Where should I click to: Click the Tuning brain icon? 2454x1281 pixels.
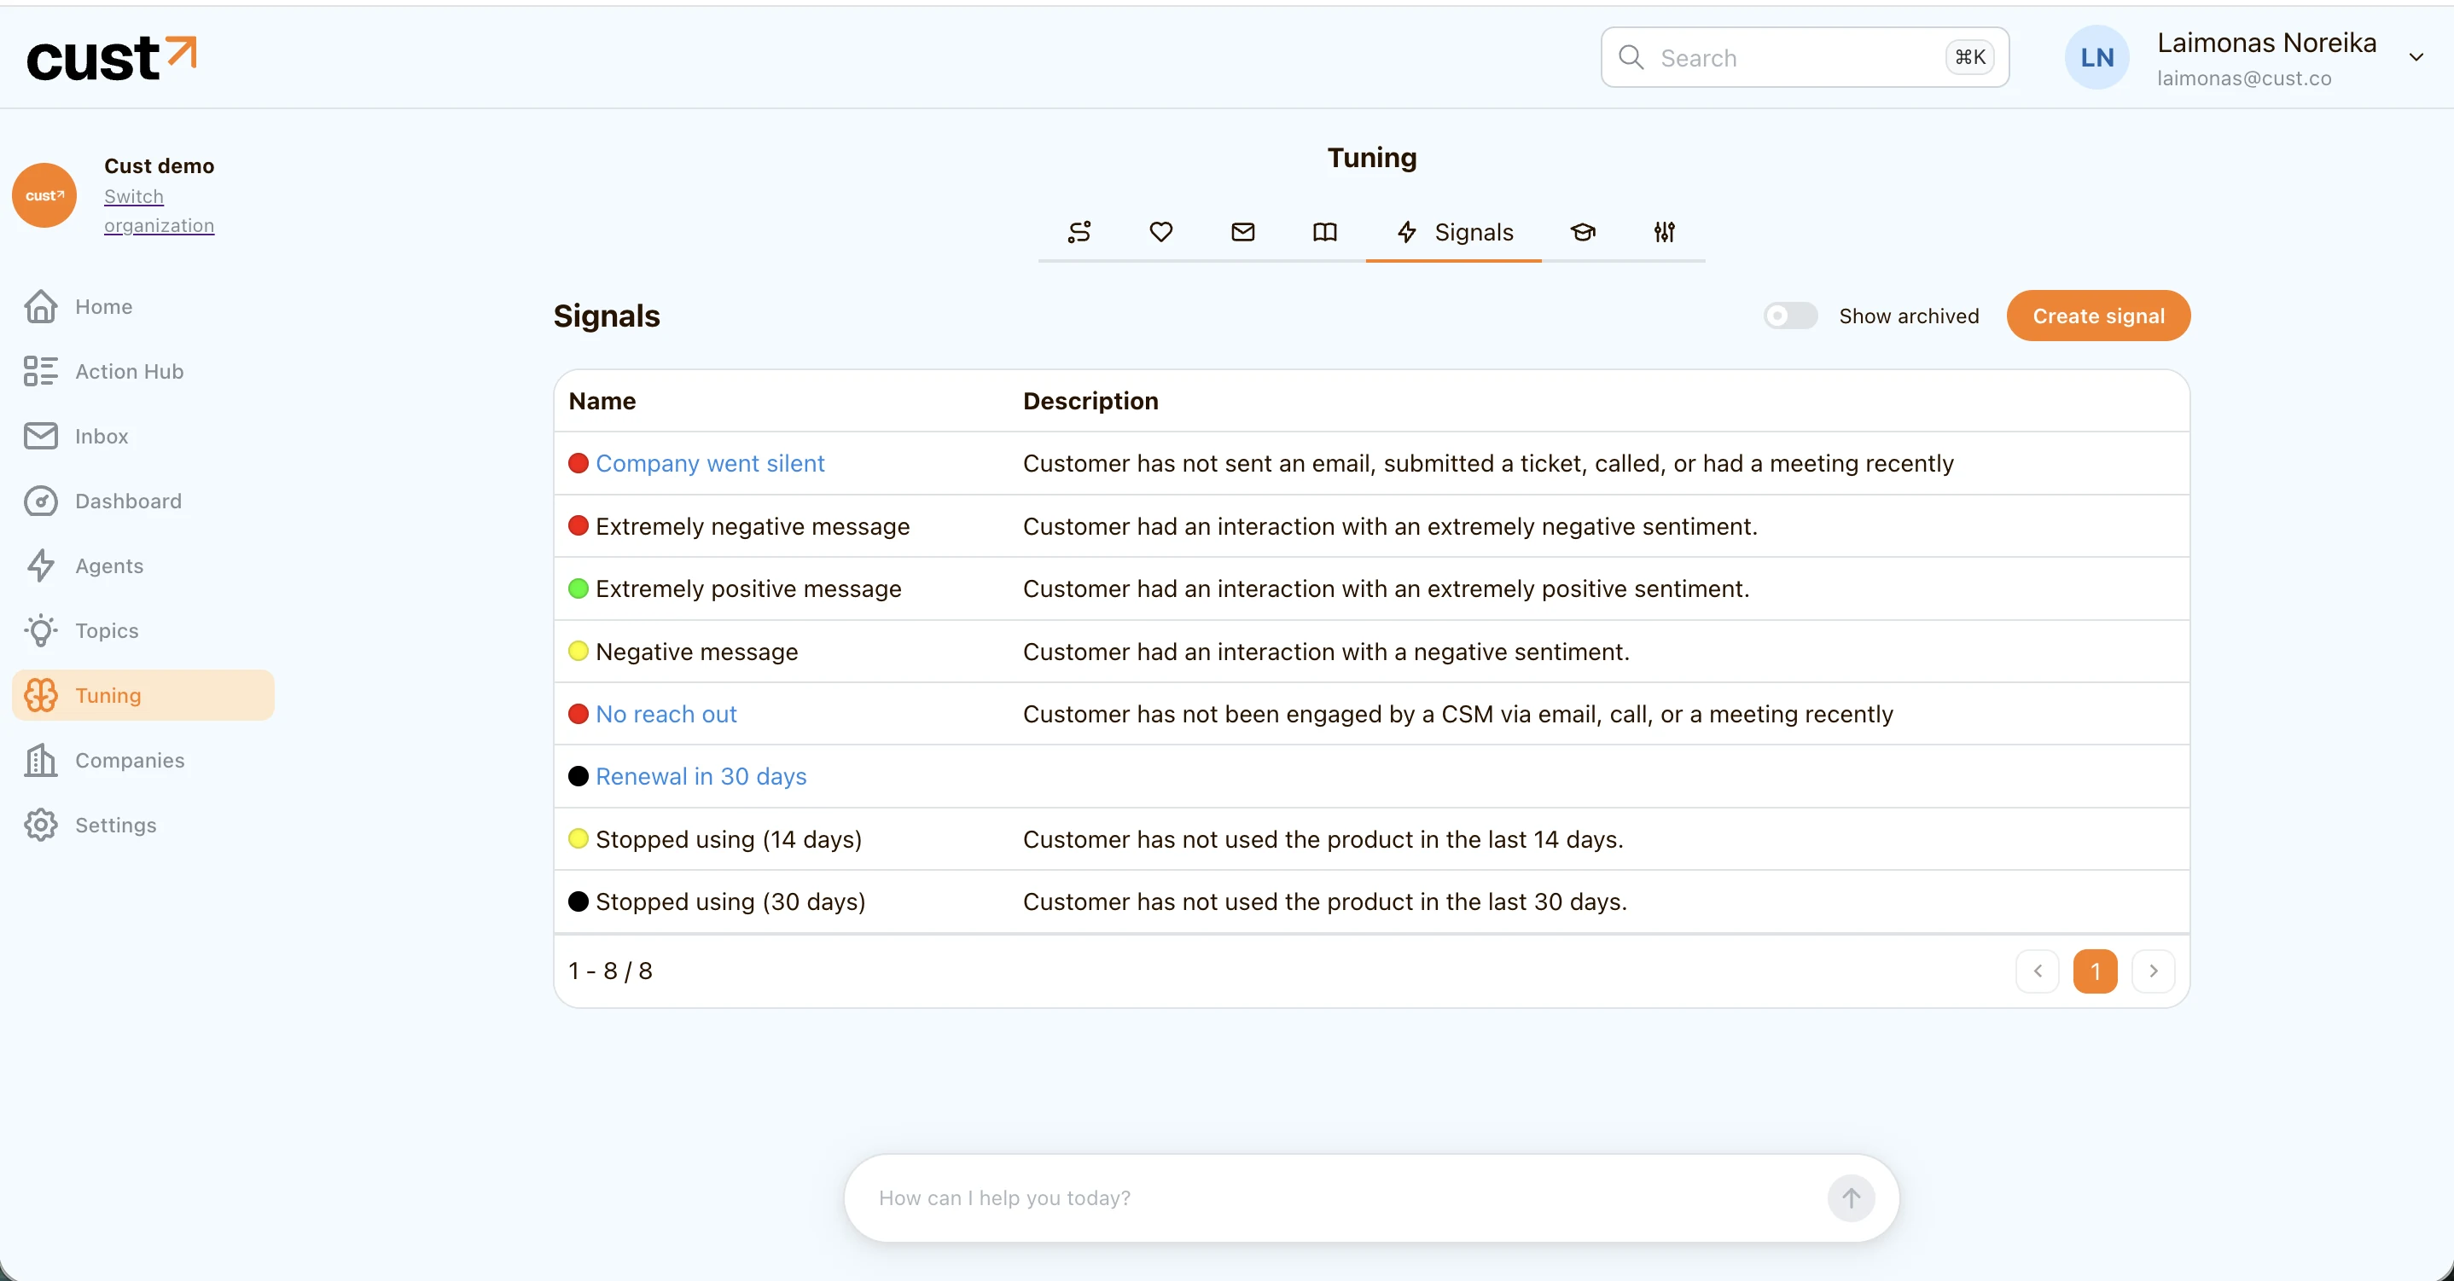40,695
